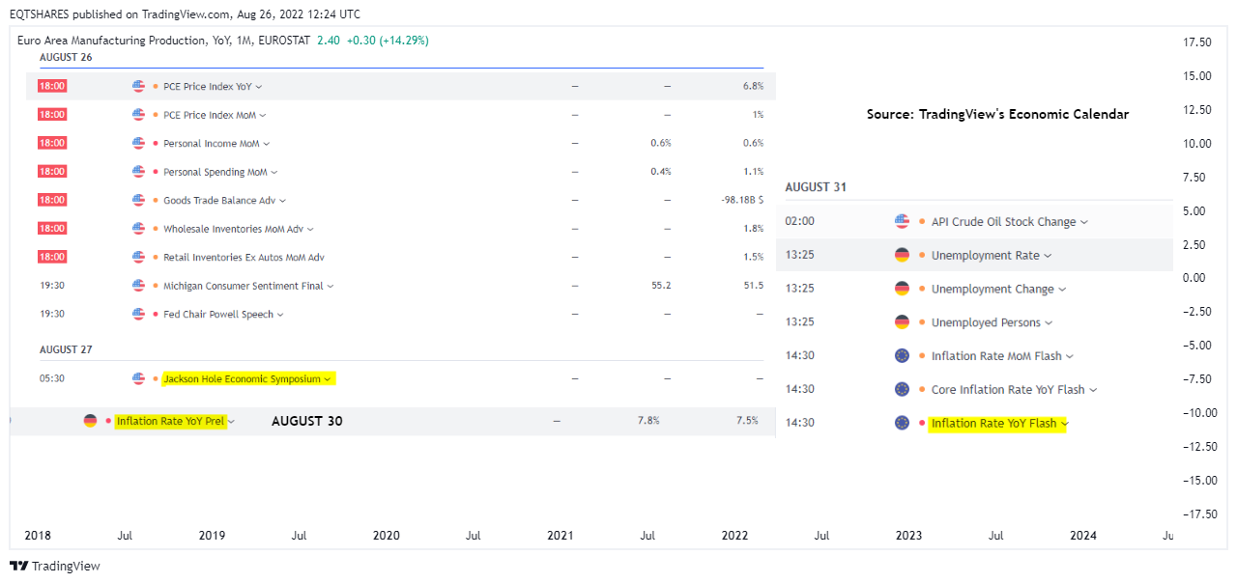Viewport: 1237px width, 583px height.
Task: Click the EU flag beside Core Inflation Rate YoY Flash
Action: click(903, 389)
